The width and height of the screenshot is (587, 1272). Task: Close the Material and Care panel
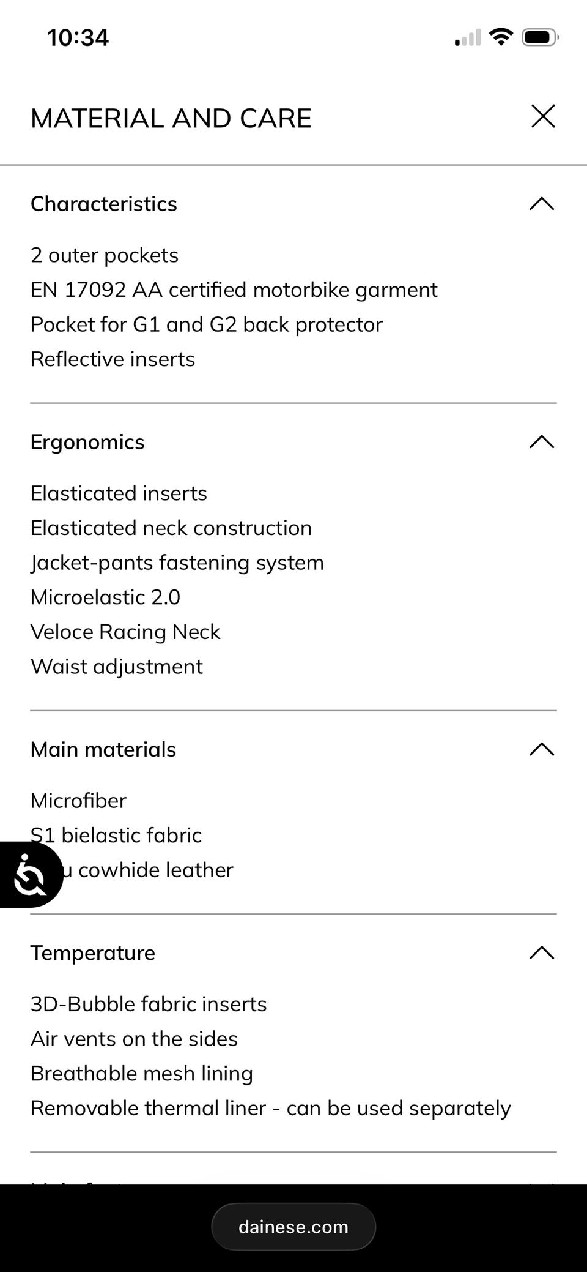point(543,116)
